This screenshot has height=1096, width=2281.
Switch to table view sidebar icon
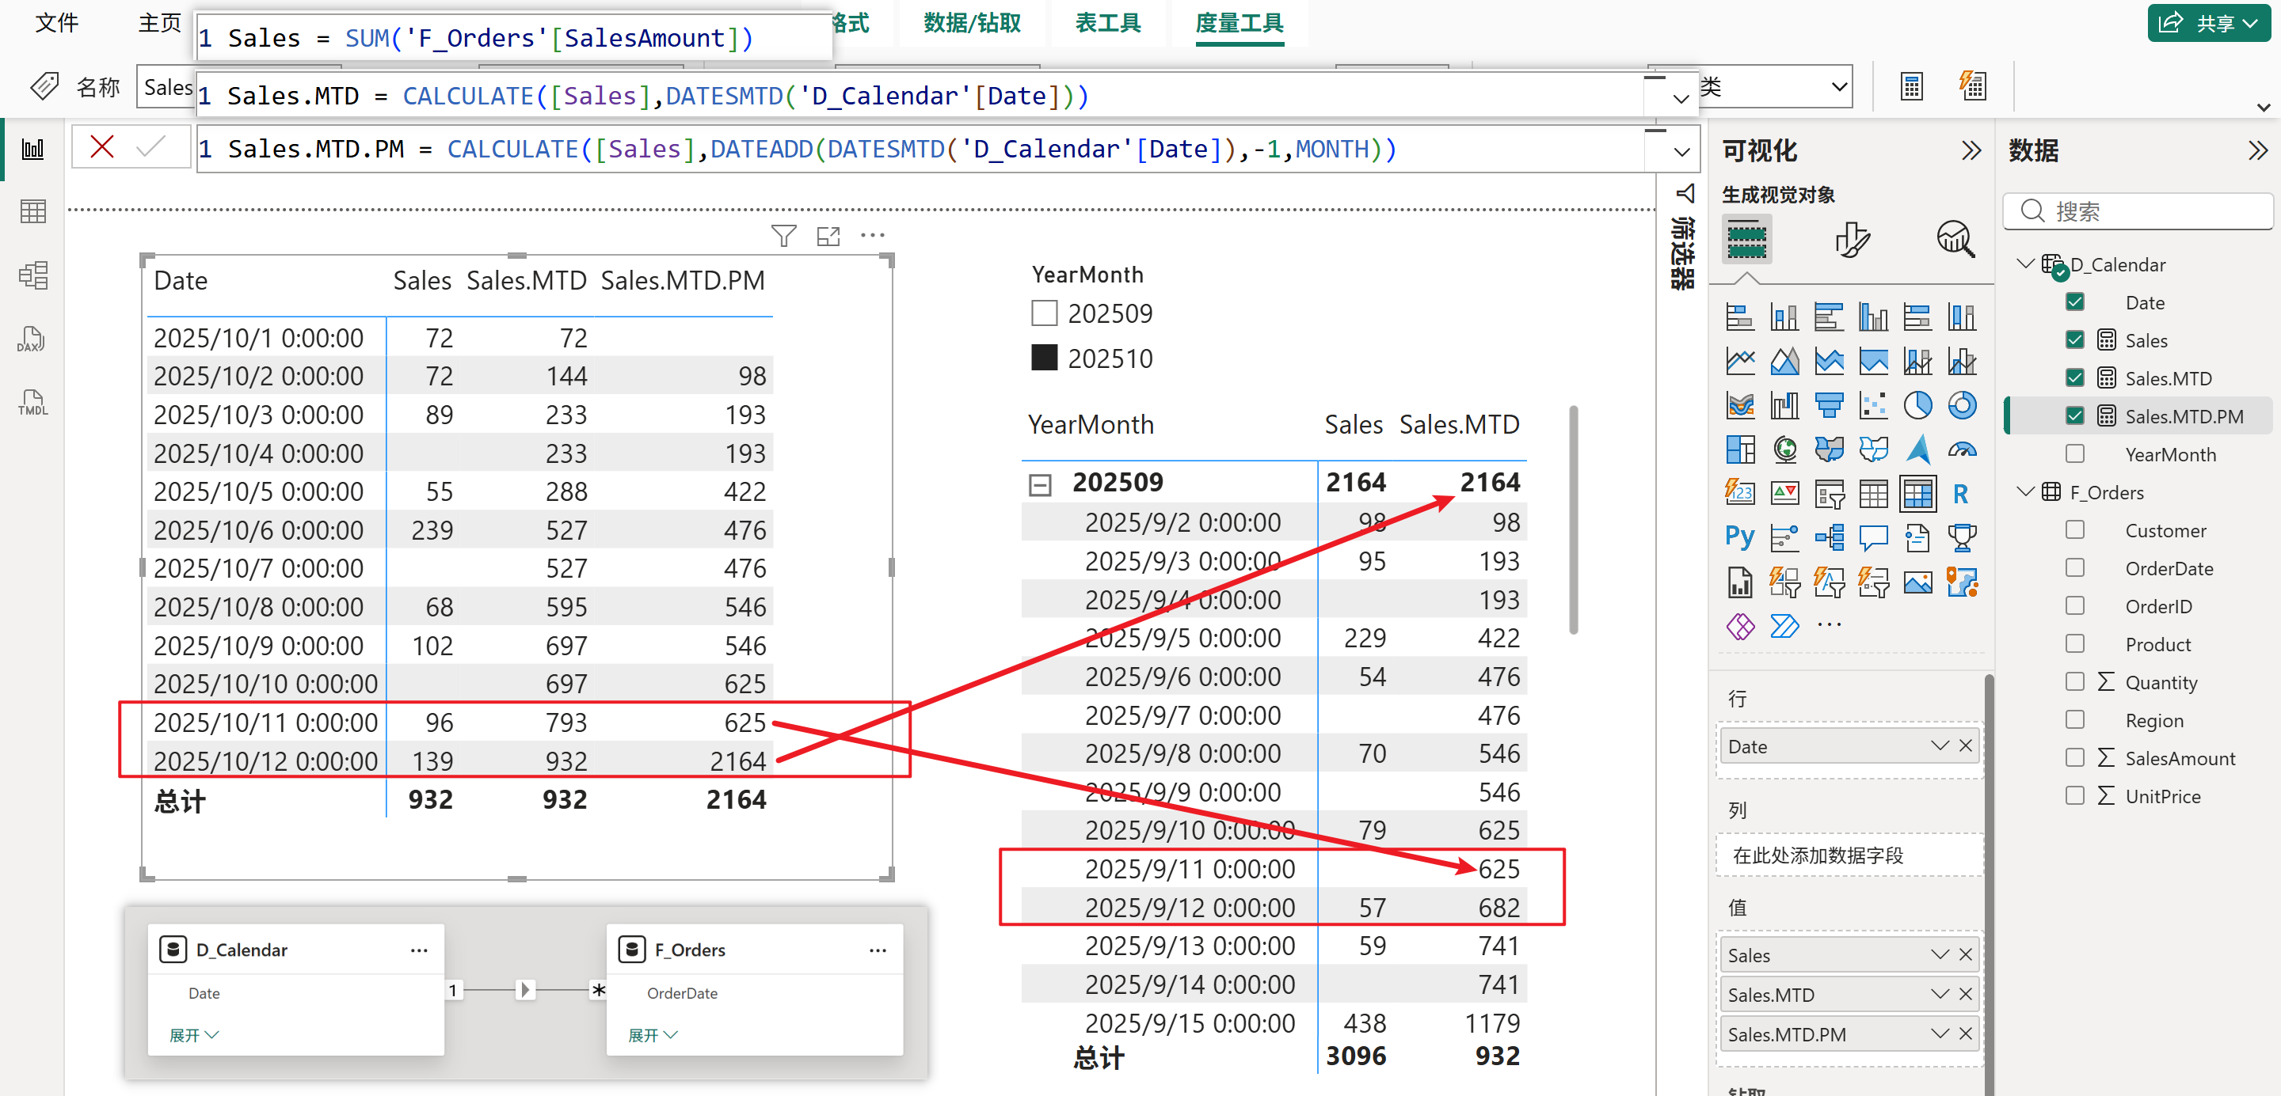[x=32, y=211]
